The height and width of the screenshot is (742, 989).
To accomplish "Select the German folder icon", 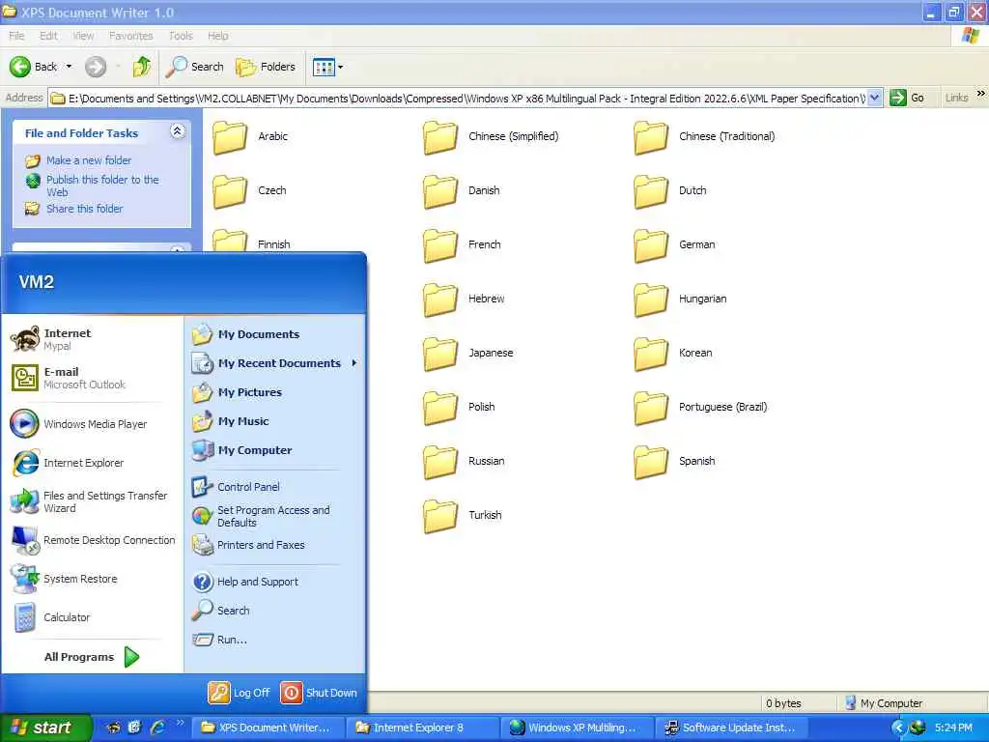I will coord(651,245).
